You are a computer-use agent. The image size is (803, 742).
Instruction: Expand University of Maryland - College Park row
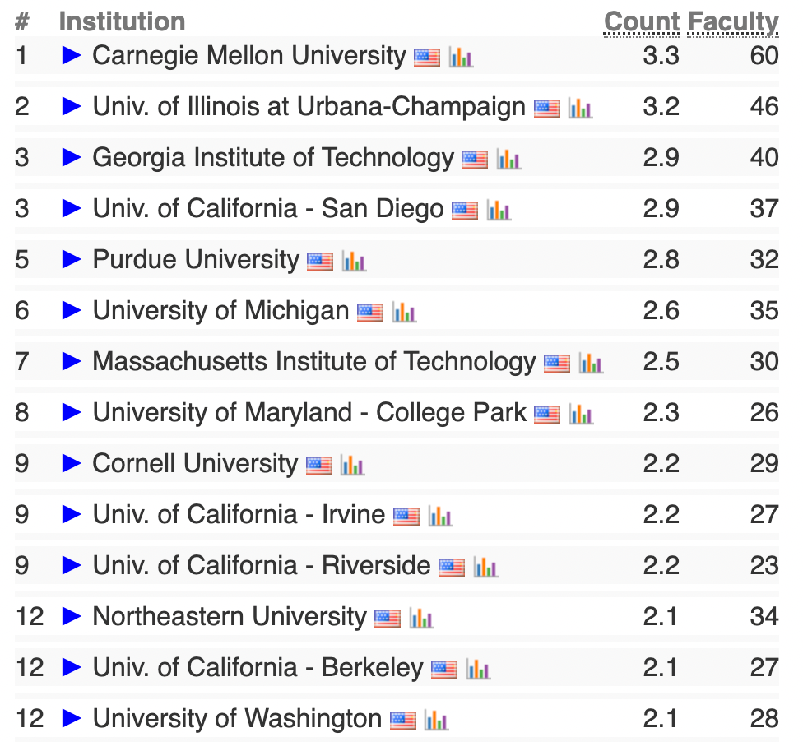(x=72, y=412)
